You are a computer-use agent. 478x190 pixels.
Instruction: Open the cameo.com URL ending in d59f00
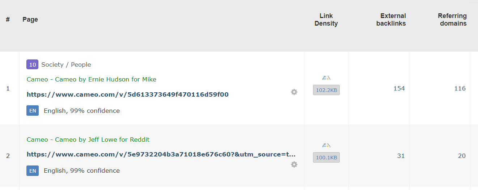(x=128, y=94)
